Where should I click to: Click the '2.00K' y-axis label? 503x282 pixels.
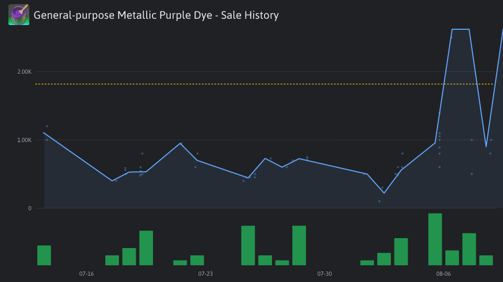[25, 72]
